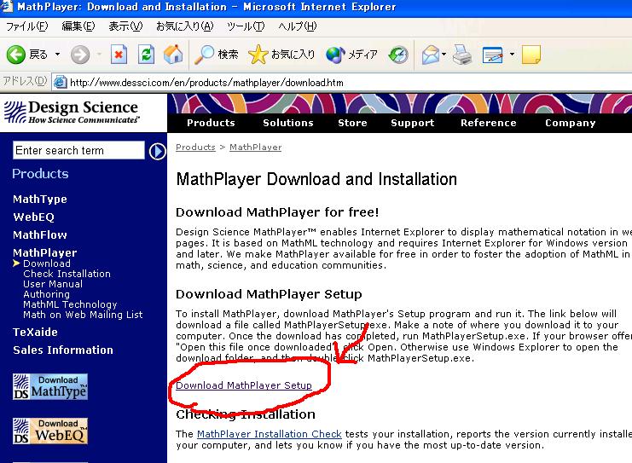The height and width of the screenshot is (463, 632).
Task: Open Check Installation sidebar link
Action: [67, 274]
